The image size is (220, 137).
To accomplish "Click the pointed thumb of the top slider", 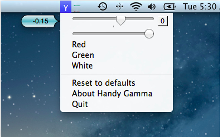I will 121,20.
